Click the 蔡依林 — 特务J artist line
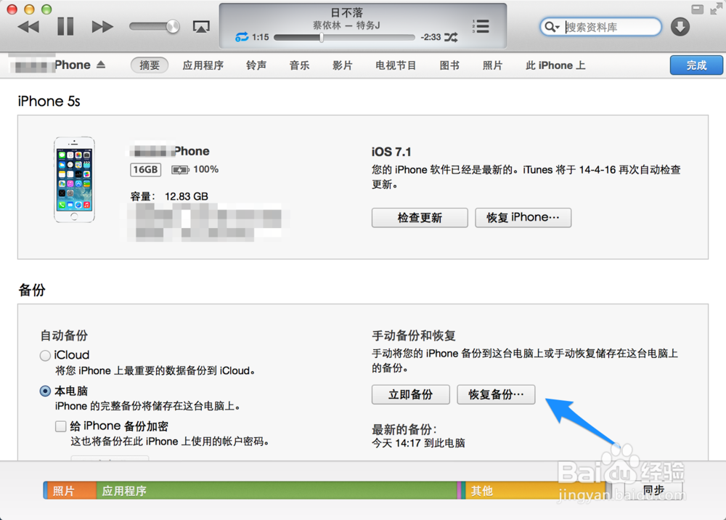The image size is (726, 520). click(x=346, y=25)
